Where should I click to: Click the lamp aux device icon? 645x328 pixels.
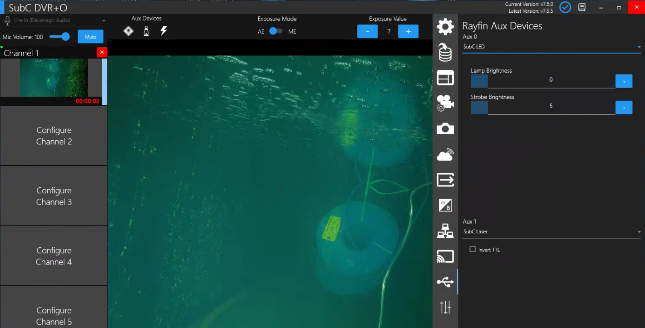coord(146,31)
